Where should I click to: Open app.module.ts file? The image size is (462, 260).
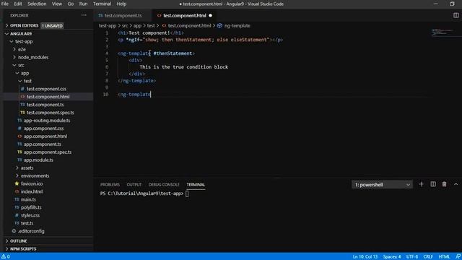pos(38,160)
